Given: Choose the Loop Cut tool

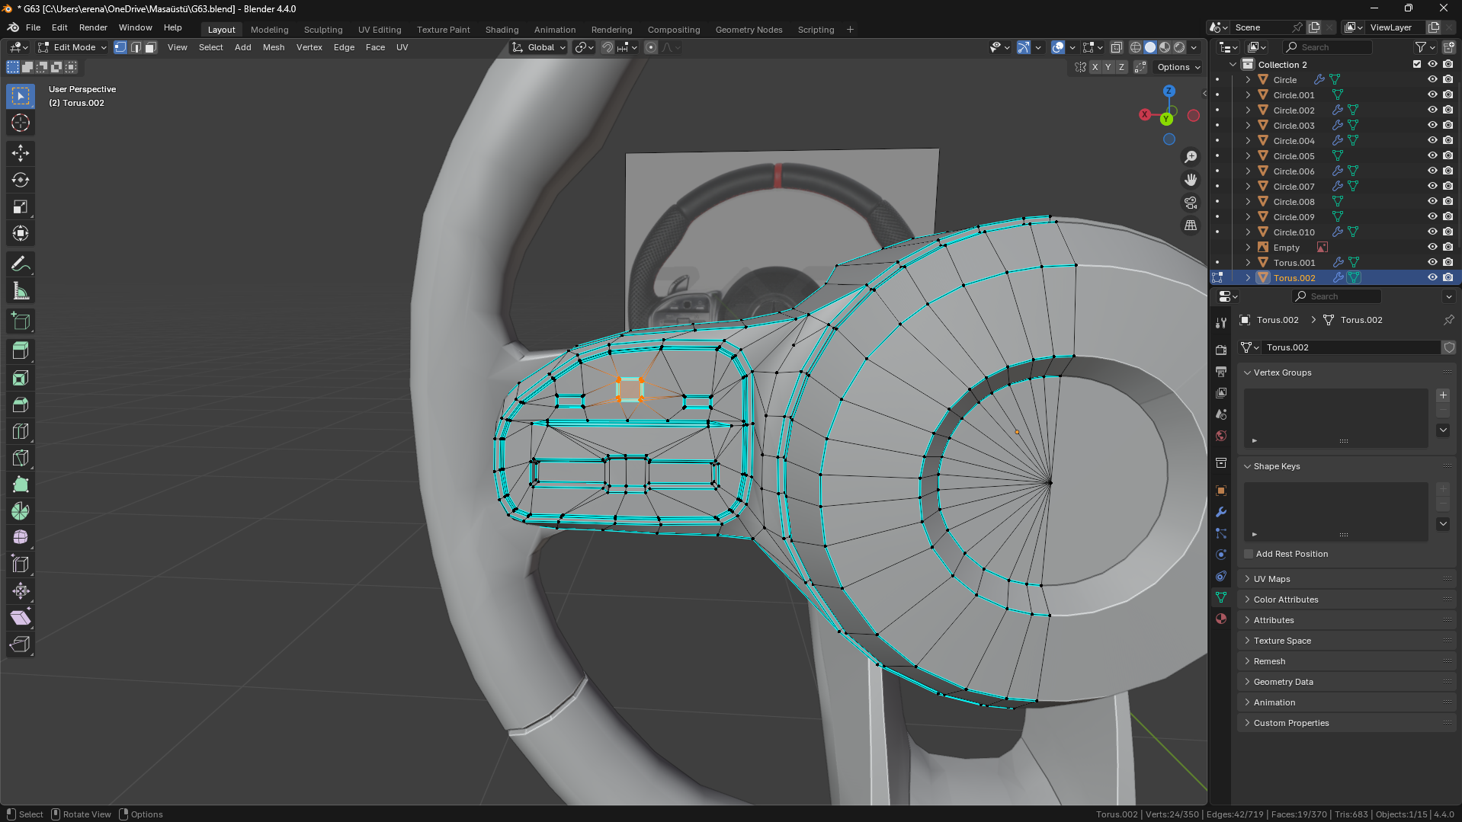Looking at the screenshot, I should click(x=21, y=431).
